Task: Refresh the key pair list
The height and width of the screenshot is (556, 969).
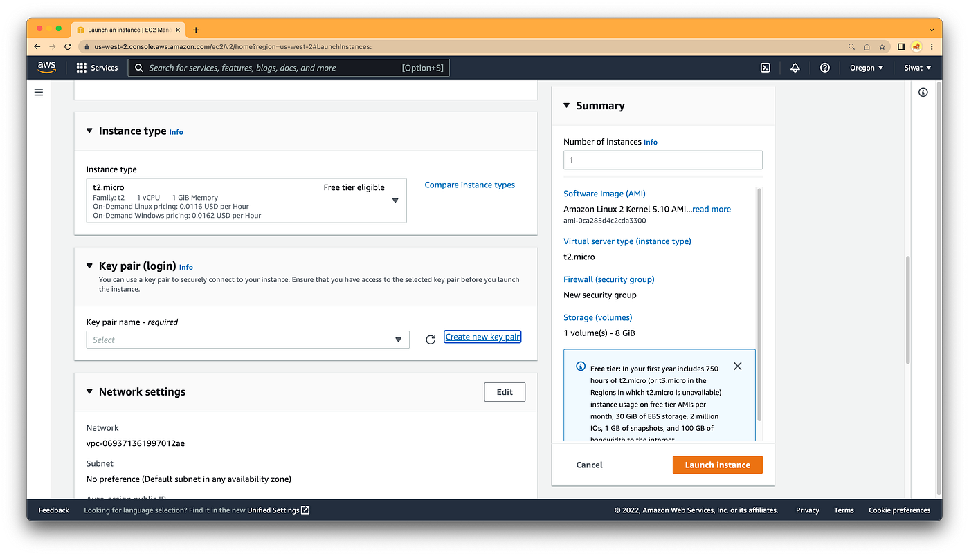Action: pos(431,340)
